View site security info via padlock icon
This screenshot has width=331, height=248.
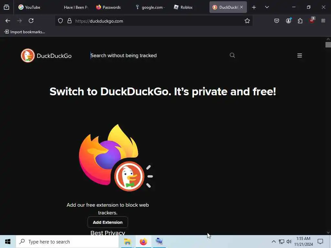[x=69, y=21]
